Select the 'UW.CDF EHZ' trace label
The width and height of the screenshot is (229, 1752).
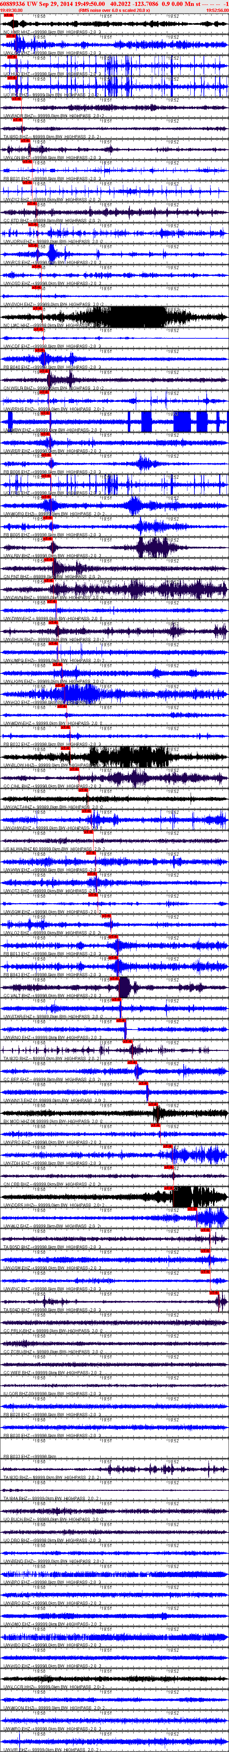coord(16,346)
